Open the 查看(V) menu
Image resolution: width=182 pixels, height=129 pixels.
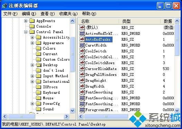pyautogui.click(x=47, y=14)
